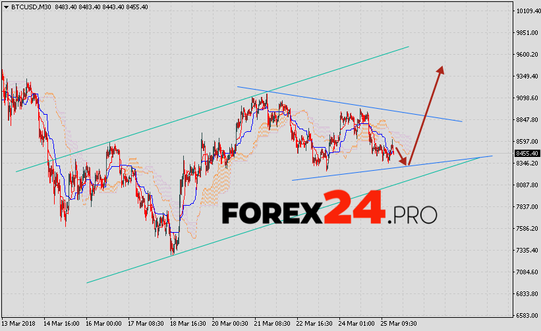The width and height of the screenshot is (541, 331).
Task: Select the current price tag 8455.40
Action: (527, 154)
